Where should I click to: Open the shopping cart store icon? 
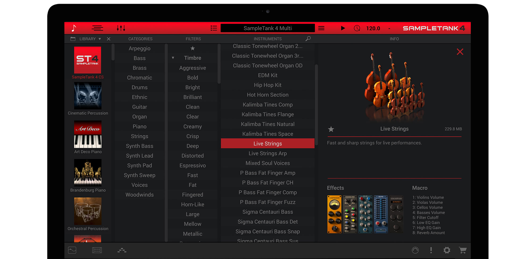pos(463,250)
